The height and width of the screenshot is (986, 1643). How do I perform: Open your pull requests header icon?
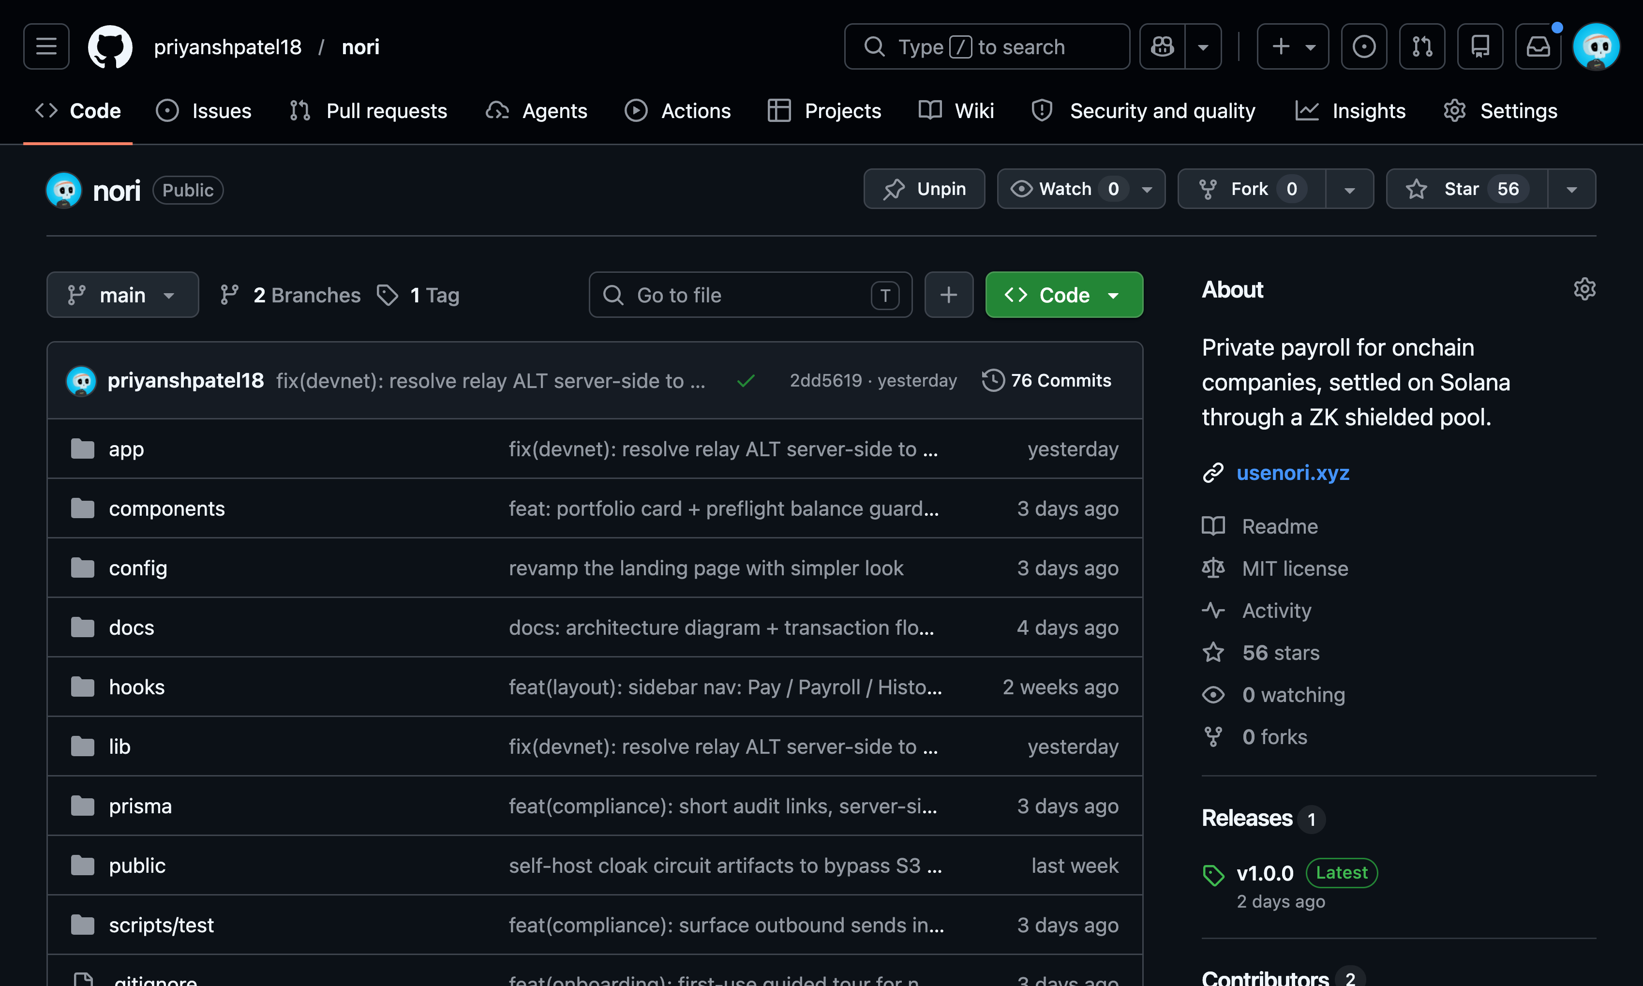coord(1422,46)
